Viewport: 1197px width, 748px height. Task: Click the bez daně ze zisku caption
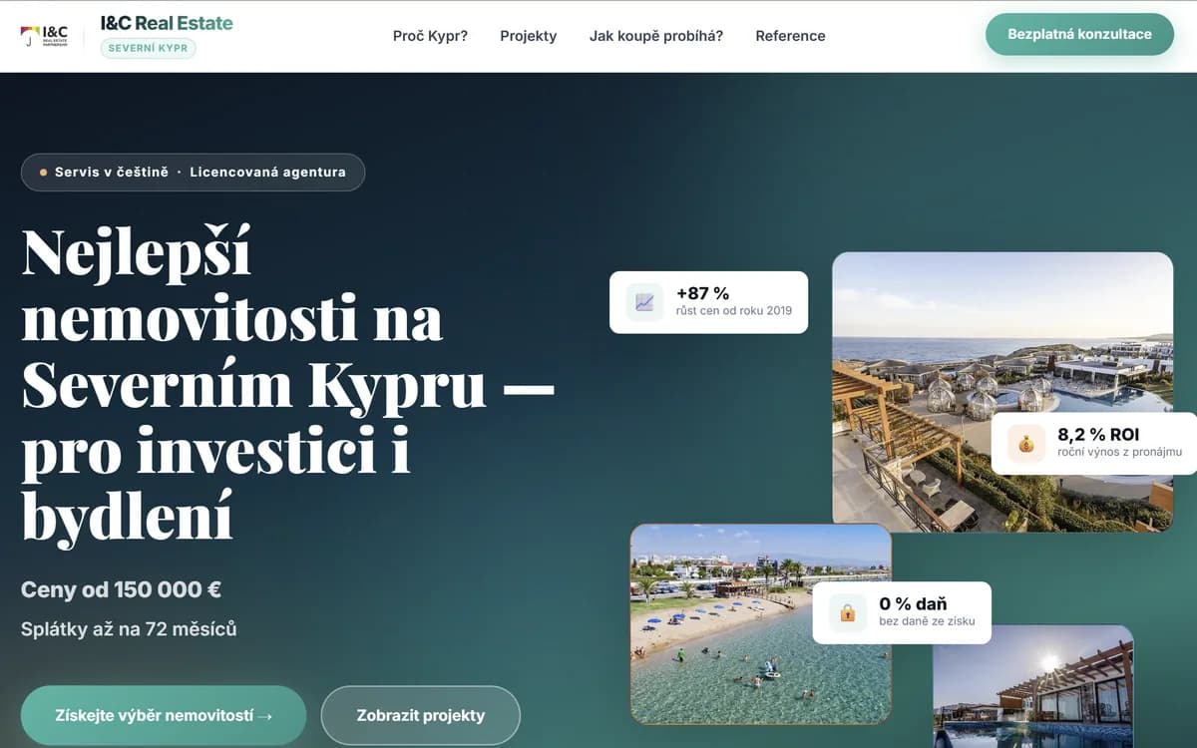coord(927,621)
